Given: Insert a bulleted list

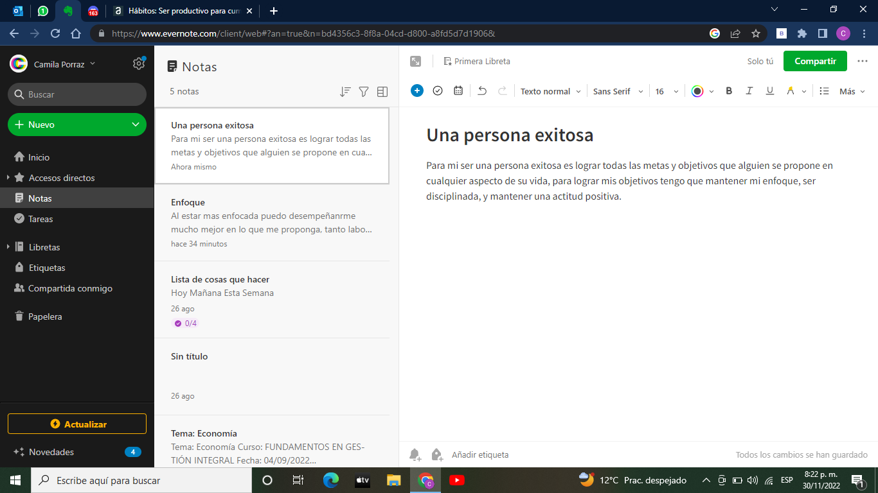Looking at the screenshot, I should coord(825,91).
